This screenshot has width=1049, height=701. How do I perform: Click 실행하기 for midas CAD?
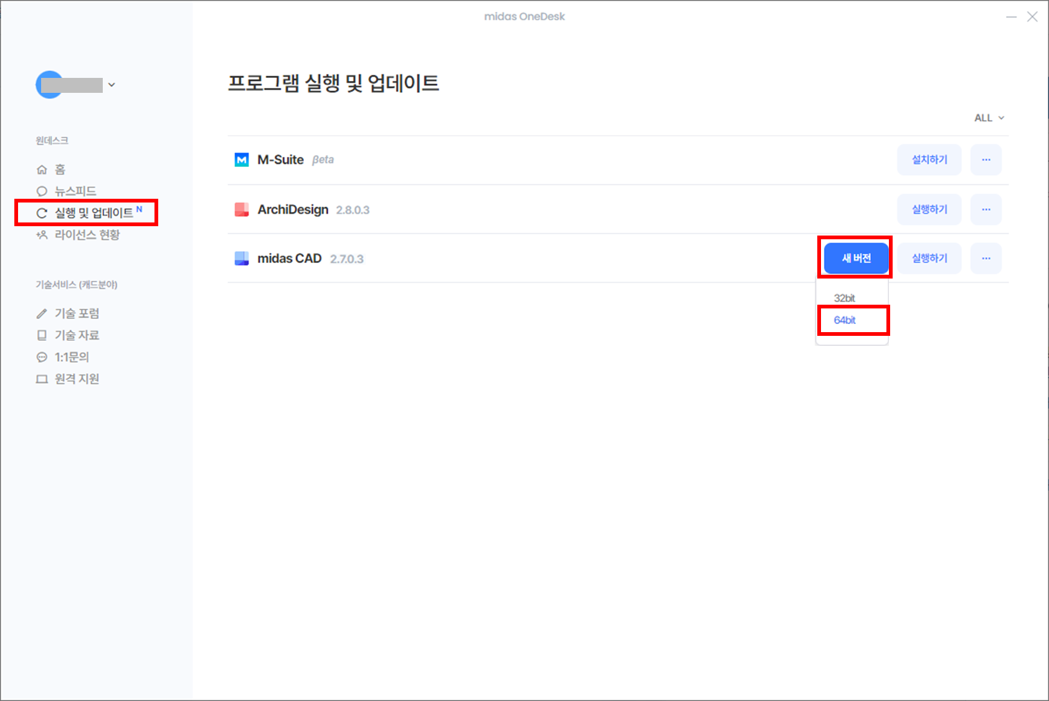pos(929,258)
